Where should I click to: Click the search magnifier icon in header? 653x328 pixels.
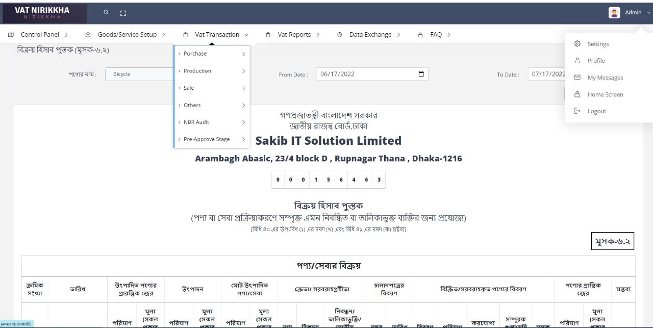pos(106,12)
